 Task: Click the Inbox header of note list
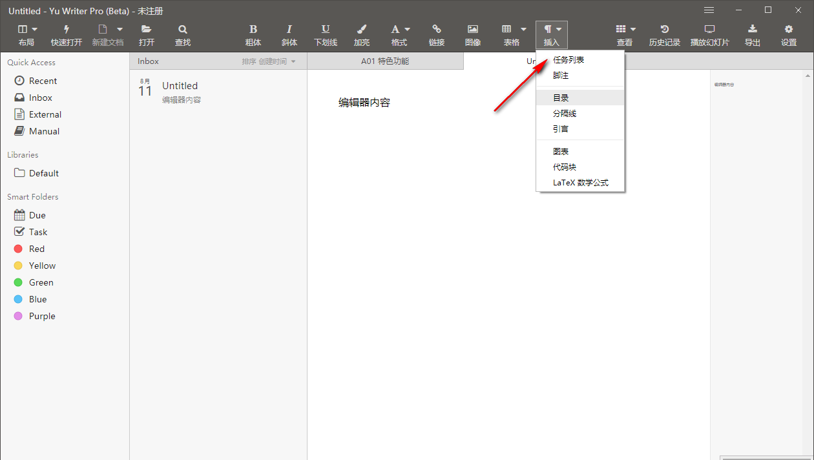click(x=148, y=61)
